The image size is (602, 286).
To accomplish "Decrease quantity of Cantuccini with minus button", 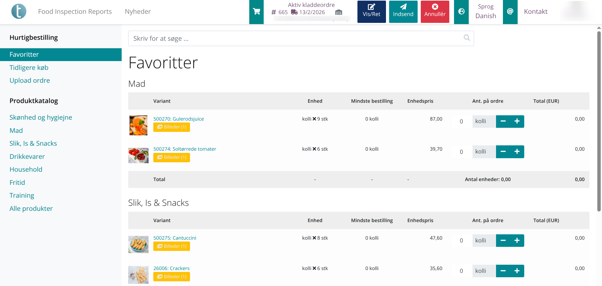I will point(503,240).
